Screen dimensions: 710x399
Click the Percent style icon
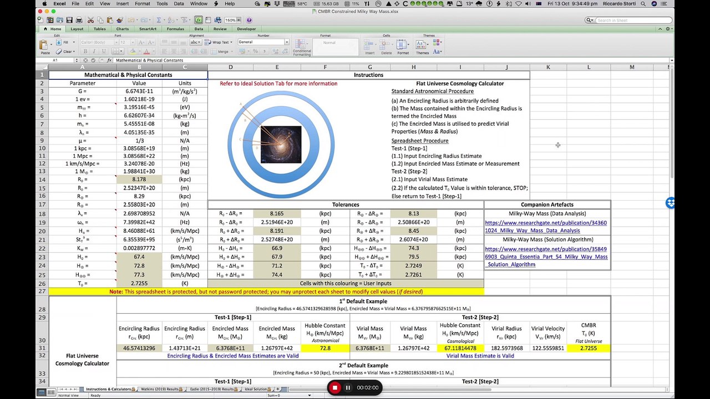[255, 52]
